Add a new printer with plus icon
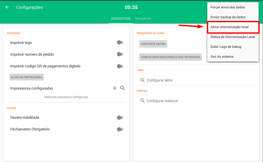This screenshot has width=263, height=162. click(115, 88)
